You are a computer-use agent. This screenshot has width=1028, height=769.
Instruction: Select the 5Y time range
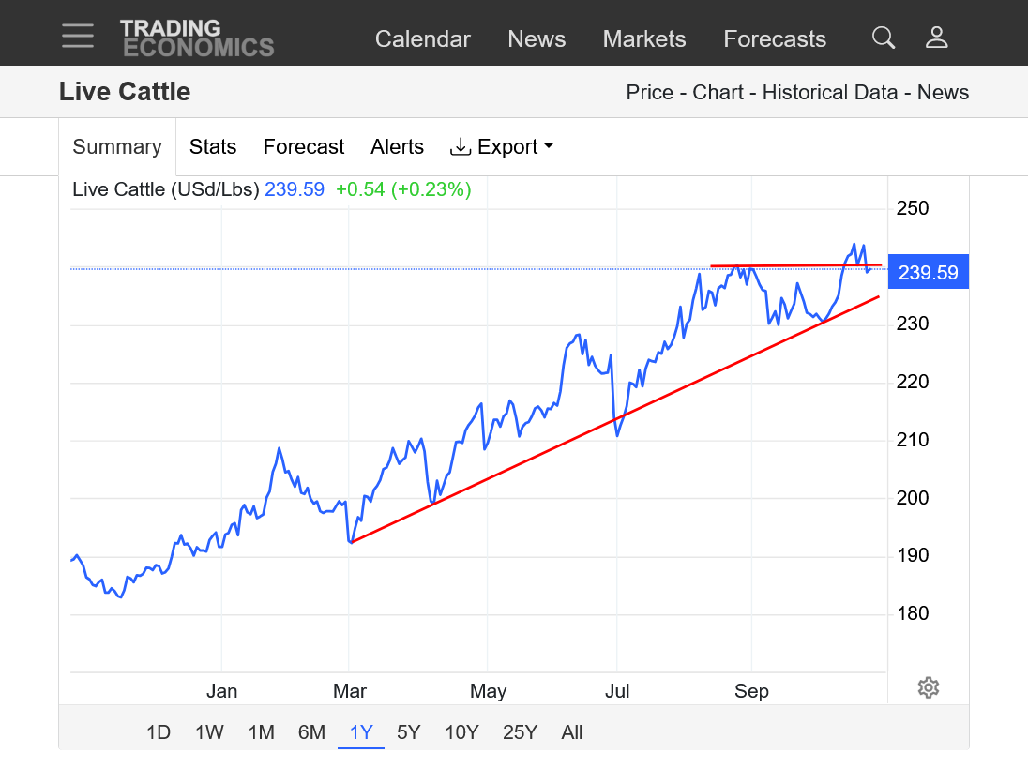click(x=408, y=732)
